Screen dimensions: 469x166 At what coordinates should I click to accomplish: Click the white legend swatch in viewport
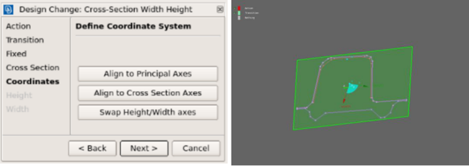point(239,18)
